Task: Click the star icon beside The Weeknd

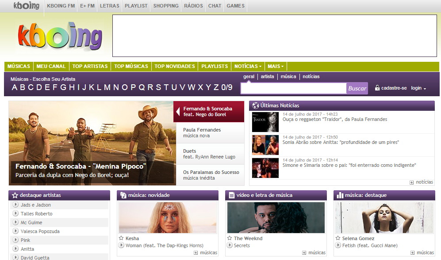Action: tap(230, 238)
